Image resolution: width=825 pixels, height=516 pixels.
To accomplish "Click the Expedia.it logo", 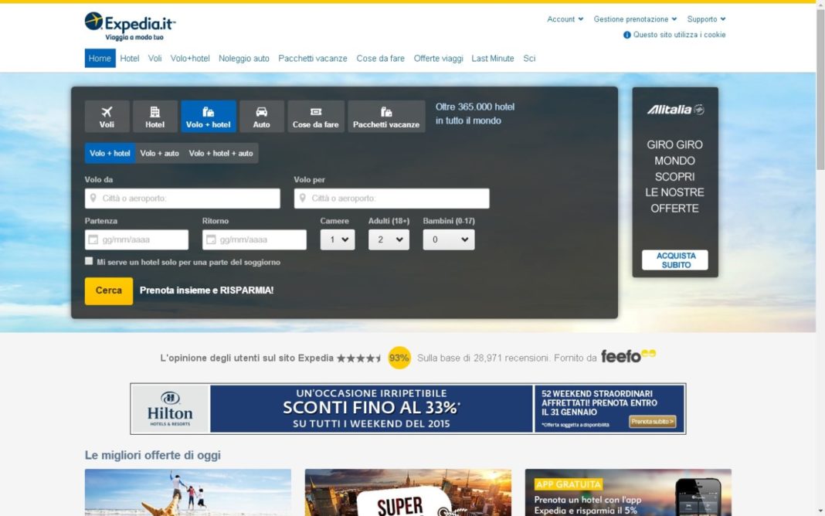I will [x=130, y=26].
